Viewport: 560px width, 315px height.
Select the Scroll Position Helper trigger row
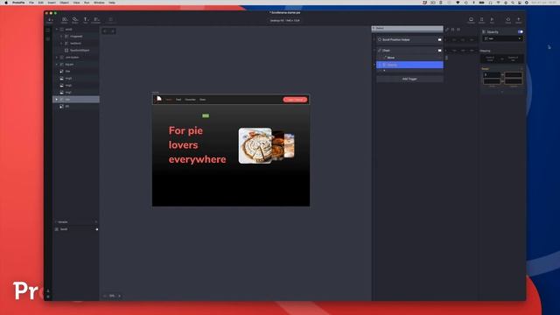click(409, 39)
